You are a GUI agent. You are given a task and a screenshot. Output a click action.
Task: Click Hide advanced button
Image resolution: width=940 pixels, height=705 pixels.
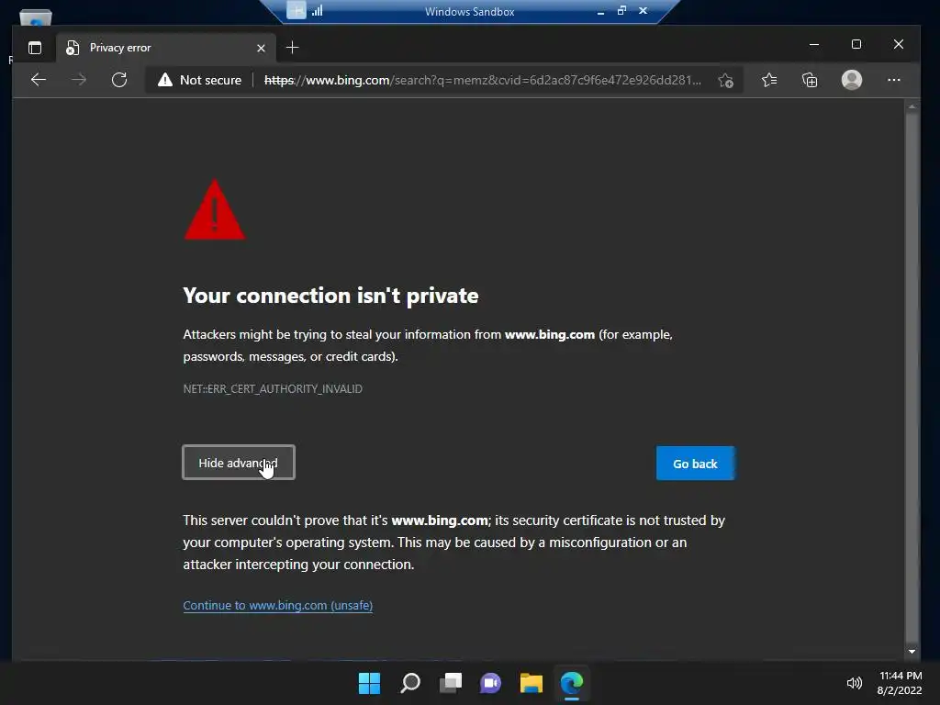(239, 463)
